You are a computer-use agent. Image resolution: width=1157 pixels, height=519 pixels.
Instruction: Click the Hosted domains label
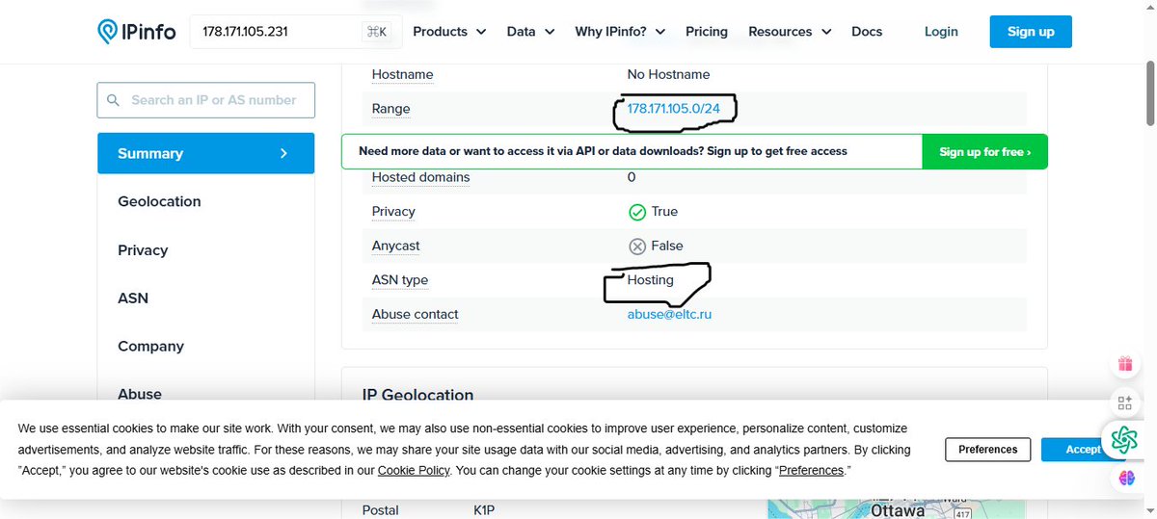(421, 177)
